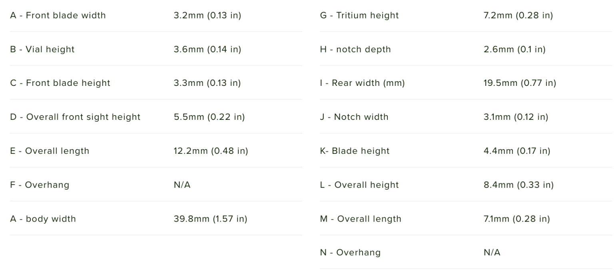Click the 5.5mm (0.22 in) value
This screenshot has height=270, width=614.
[x=209, y=117]
